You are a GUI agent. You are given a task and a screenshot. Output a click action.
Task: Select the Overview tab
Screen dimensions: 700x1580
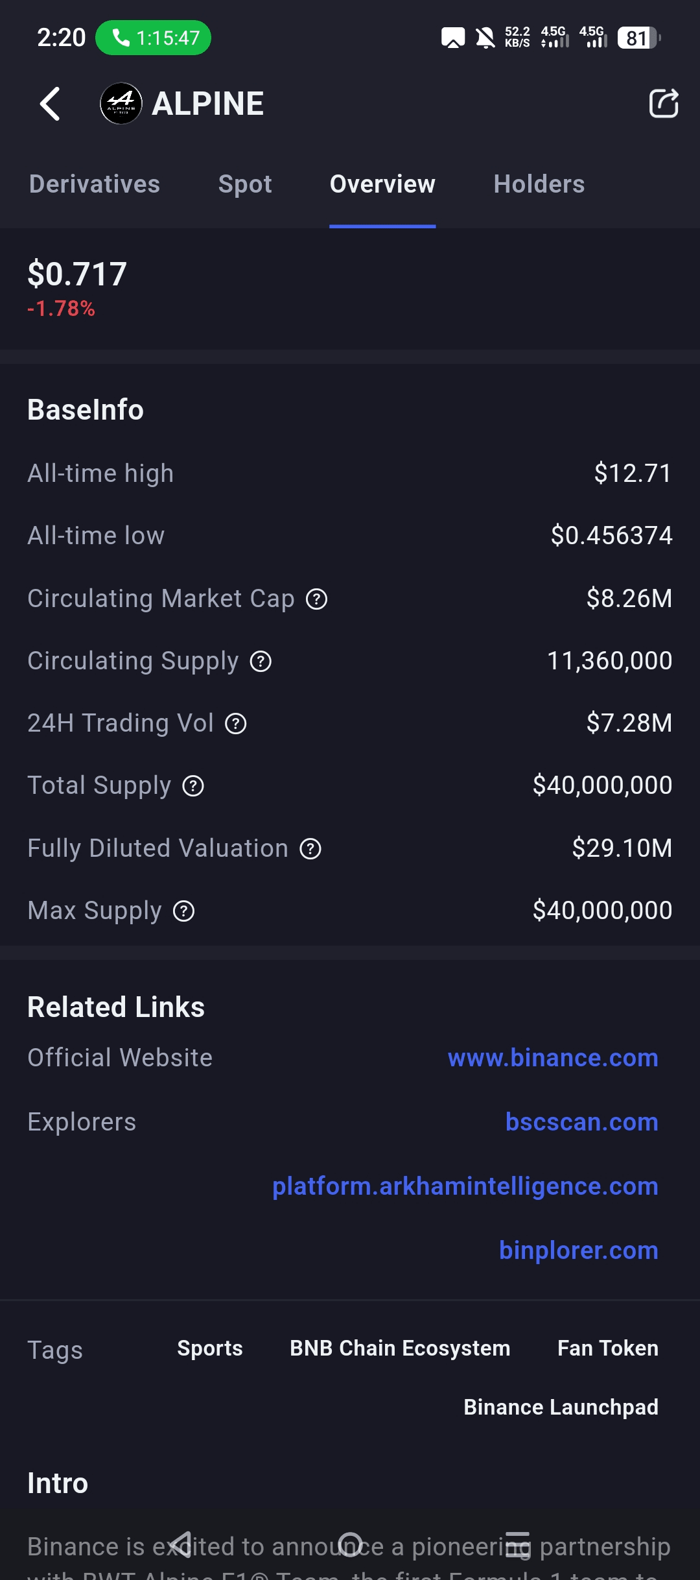click(382, 184)
